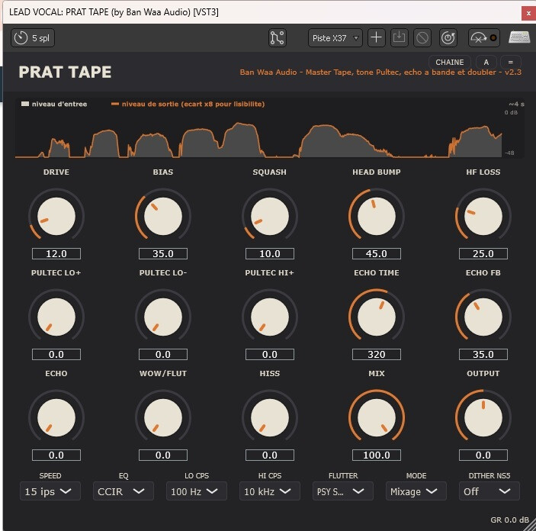Expand the DITHER NS5 Off dropdown
The image size is (536, 531).
tap(489, 491)
